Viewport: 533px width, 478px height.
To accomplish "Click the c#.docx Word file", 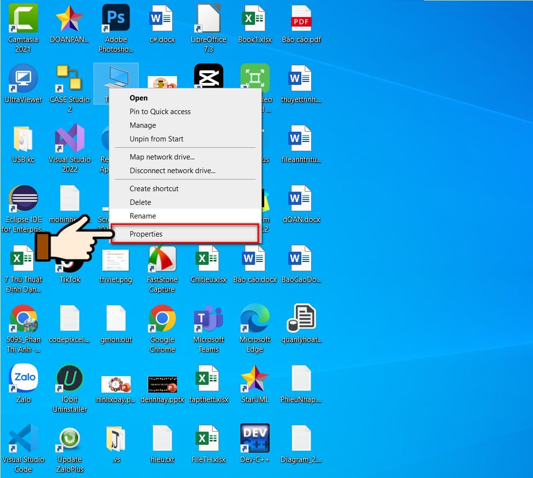I will point(162,19).
